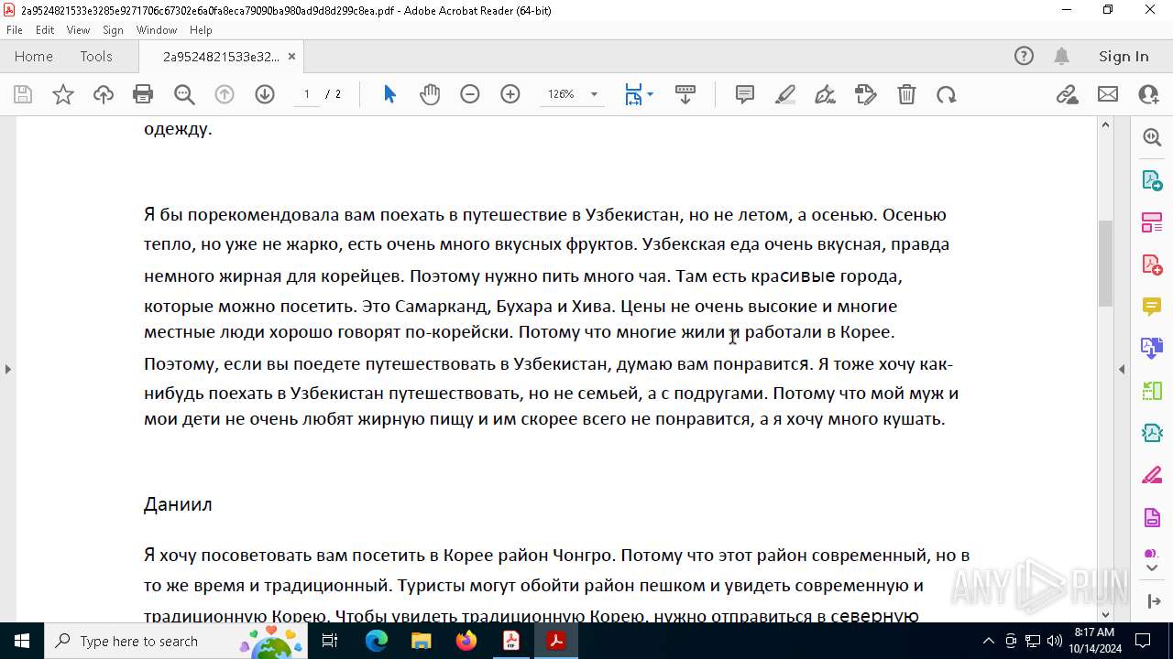Collapse the right tools pane
Image resolution: width=1173 pixels, height=659 pixels.
(x=1122, y=369)
